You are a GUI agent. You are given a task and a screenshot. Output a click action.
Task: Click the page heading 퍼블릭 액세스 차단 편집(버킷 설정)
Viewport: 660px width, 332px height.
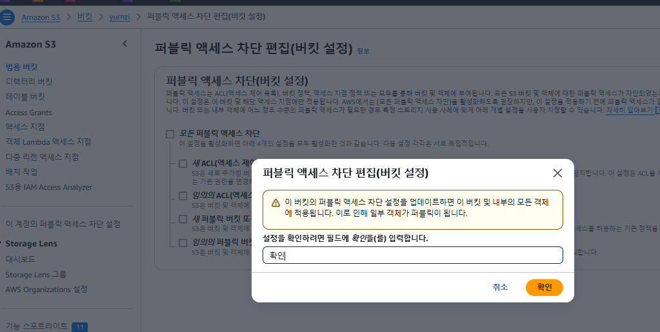pos(254,48)
